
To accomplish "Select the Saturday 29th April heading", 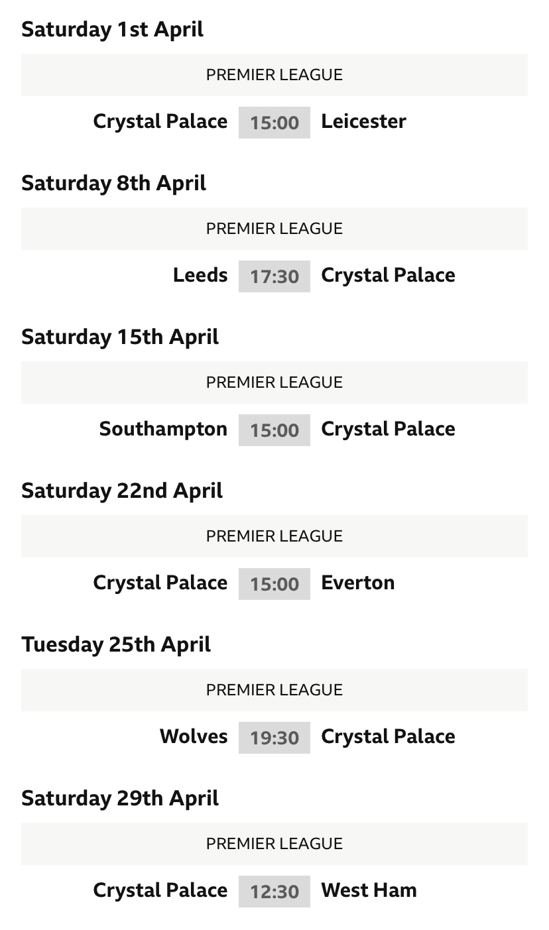I will pos(120,798).
